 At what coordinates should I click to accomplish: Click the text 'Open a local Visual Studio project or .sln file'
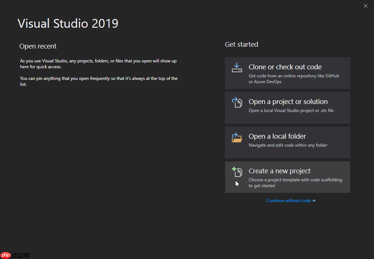coord(291,111)
